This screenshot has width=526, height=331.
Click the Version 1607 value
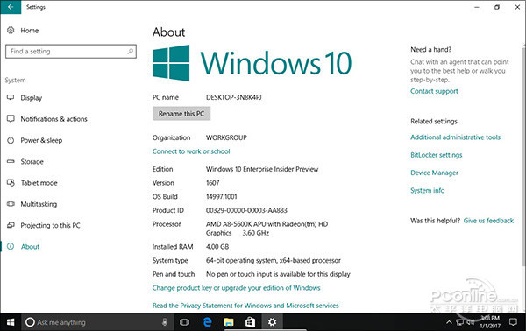click(x=213, y=183)
